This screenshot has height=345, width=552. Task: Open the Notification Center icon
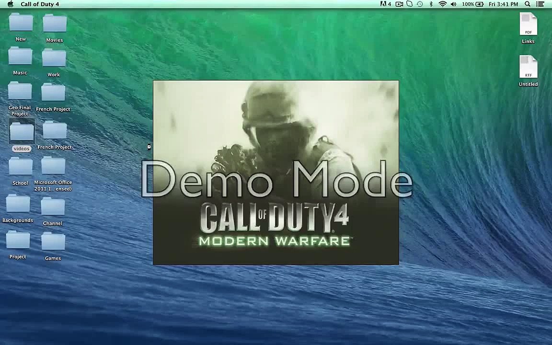[540, 4]
